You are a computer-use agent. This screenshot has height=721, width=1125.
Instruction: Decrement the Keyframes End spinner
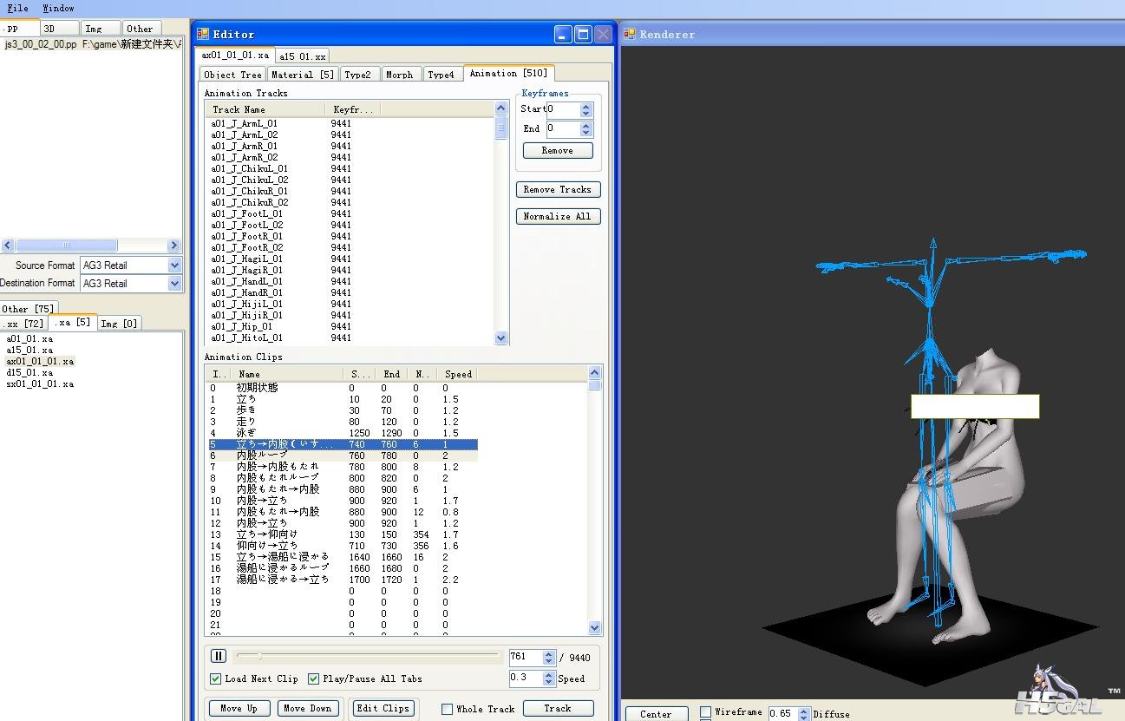click(586, 133)
